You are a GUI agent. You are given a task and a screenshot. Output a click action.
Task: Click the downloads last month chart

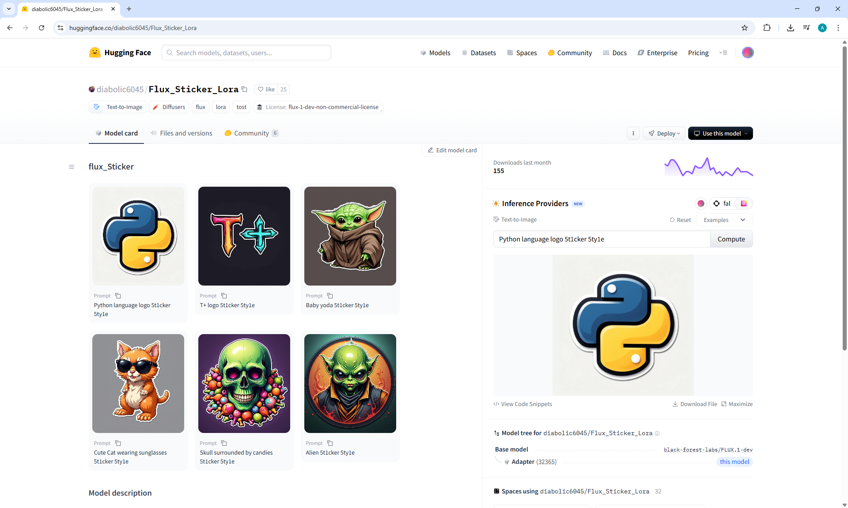pos(708,167)
